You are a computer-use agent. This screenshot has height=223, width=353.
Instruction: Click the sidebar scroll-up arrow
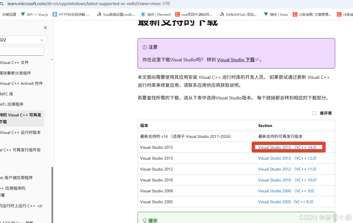52,60
